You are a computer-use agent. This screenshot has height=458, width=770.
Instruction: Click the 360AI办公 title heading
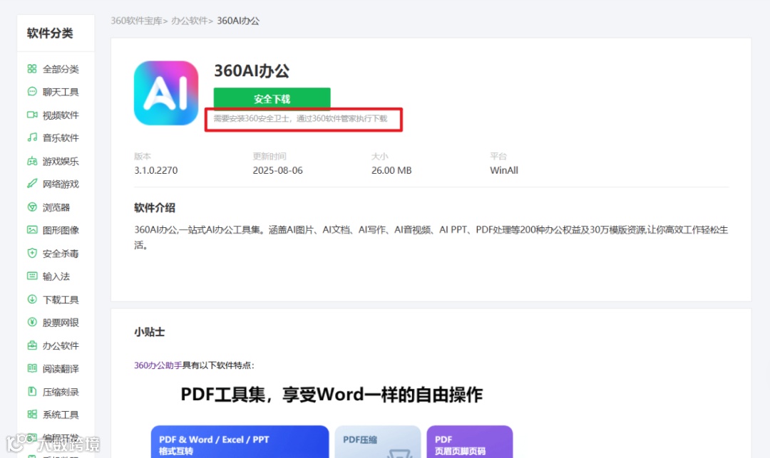252,71
